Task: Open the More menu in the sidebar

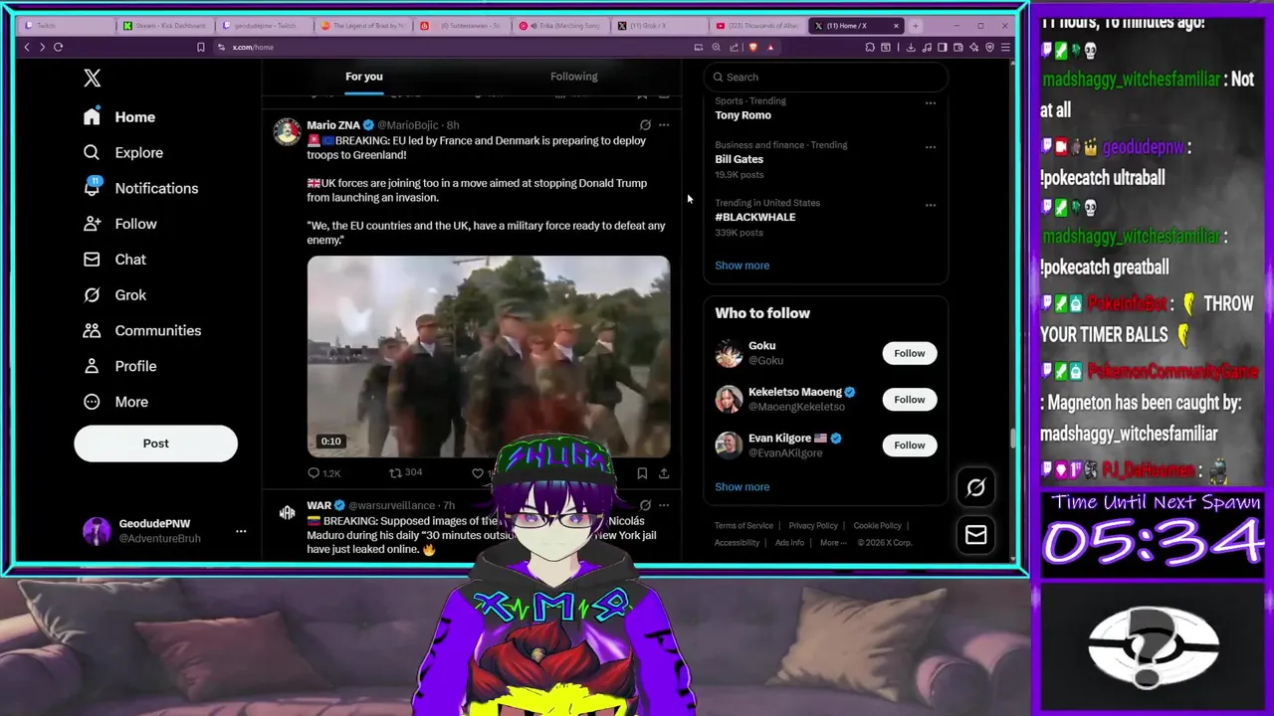Action: [115, 402]
